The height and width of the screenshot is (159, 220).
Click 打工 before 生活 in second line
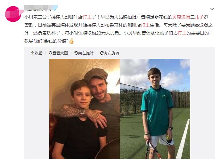point(145,25)
